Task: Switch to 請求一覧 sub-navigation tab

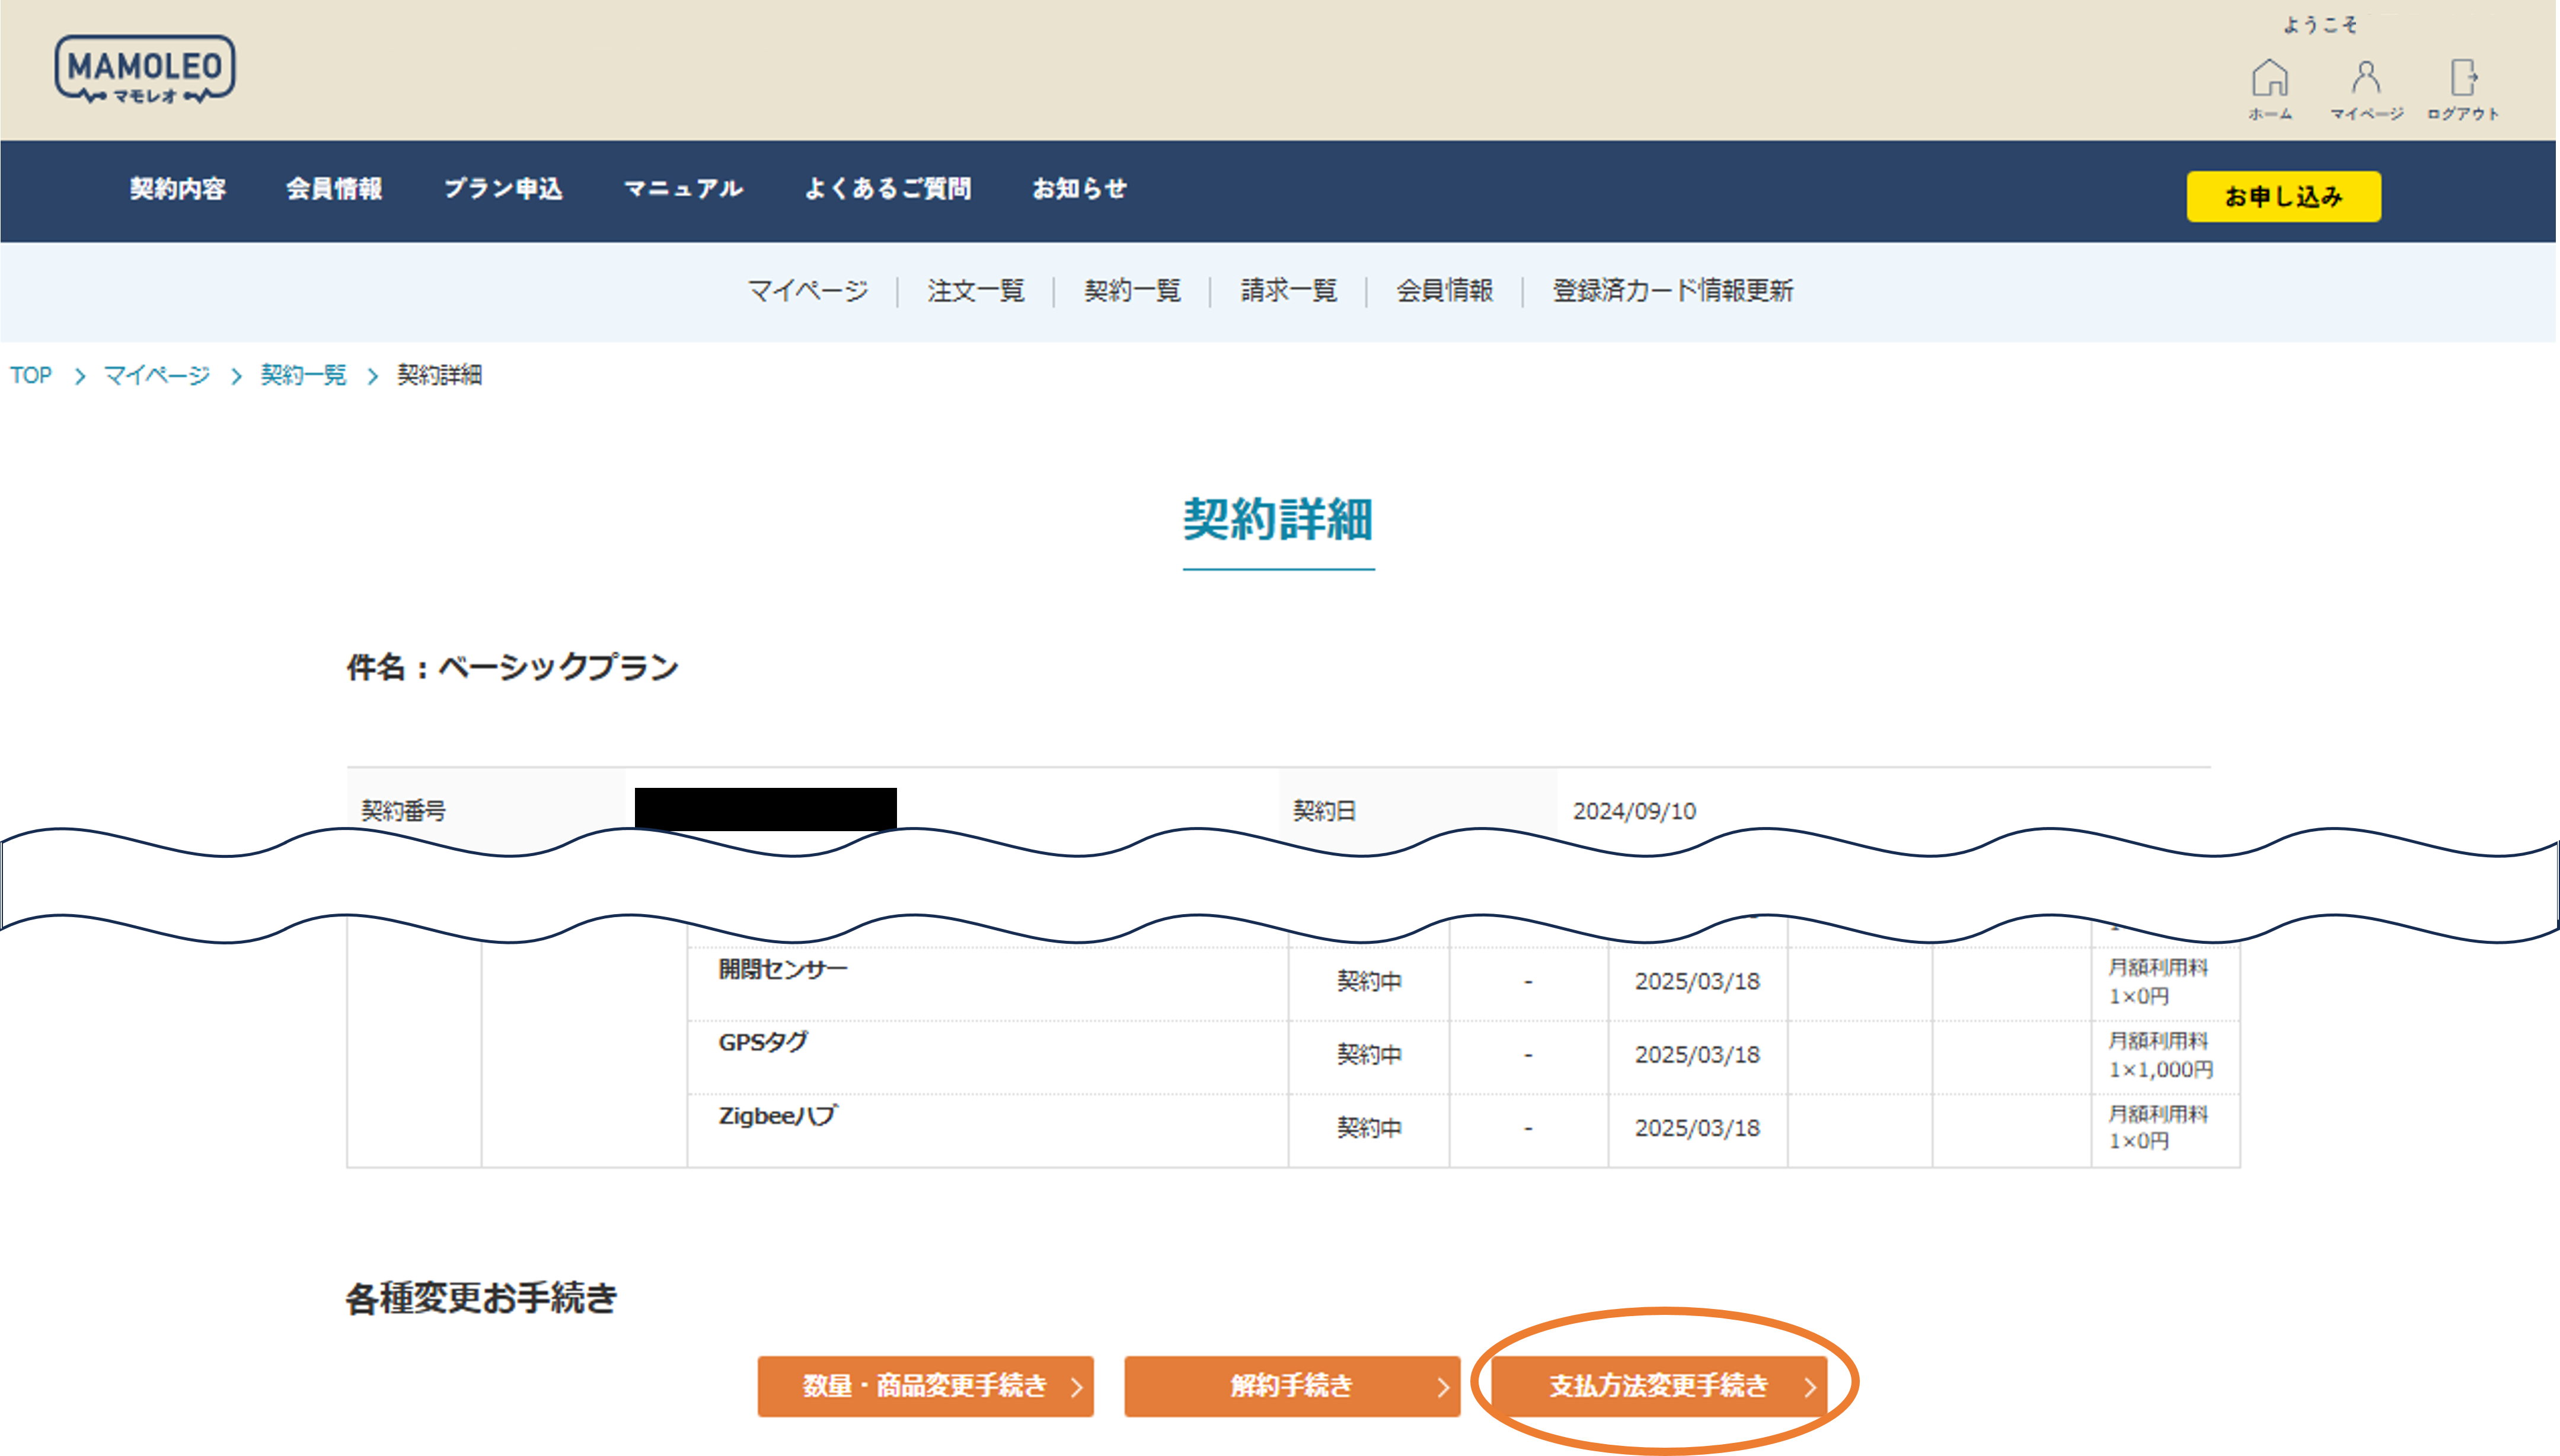Action: (x=1288, y=291)
